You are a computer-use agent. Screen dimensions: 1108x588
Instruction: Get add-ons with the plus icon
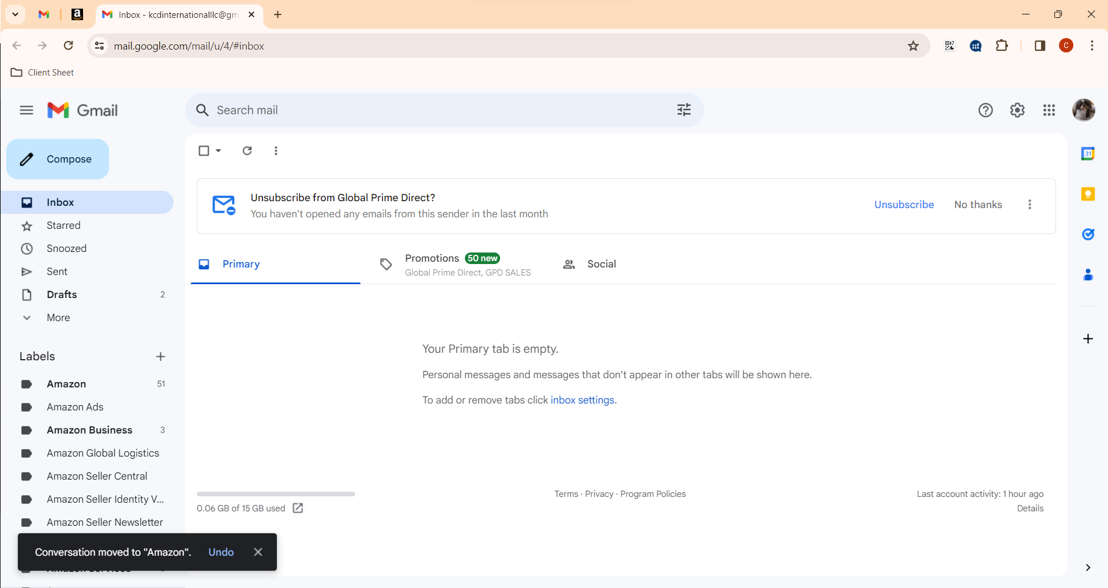point(1088,338)
